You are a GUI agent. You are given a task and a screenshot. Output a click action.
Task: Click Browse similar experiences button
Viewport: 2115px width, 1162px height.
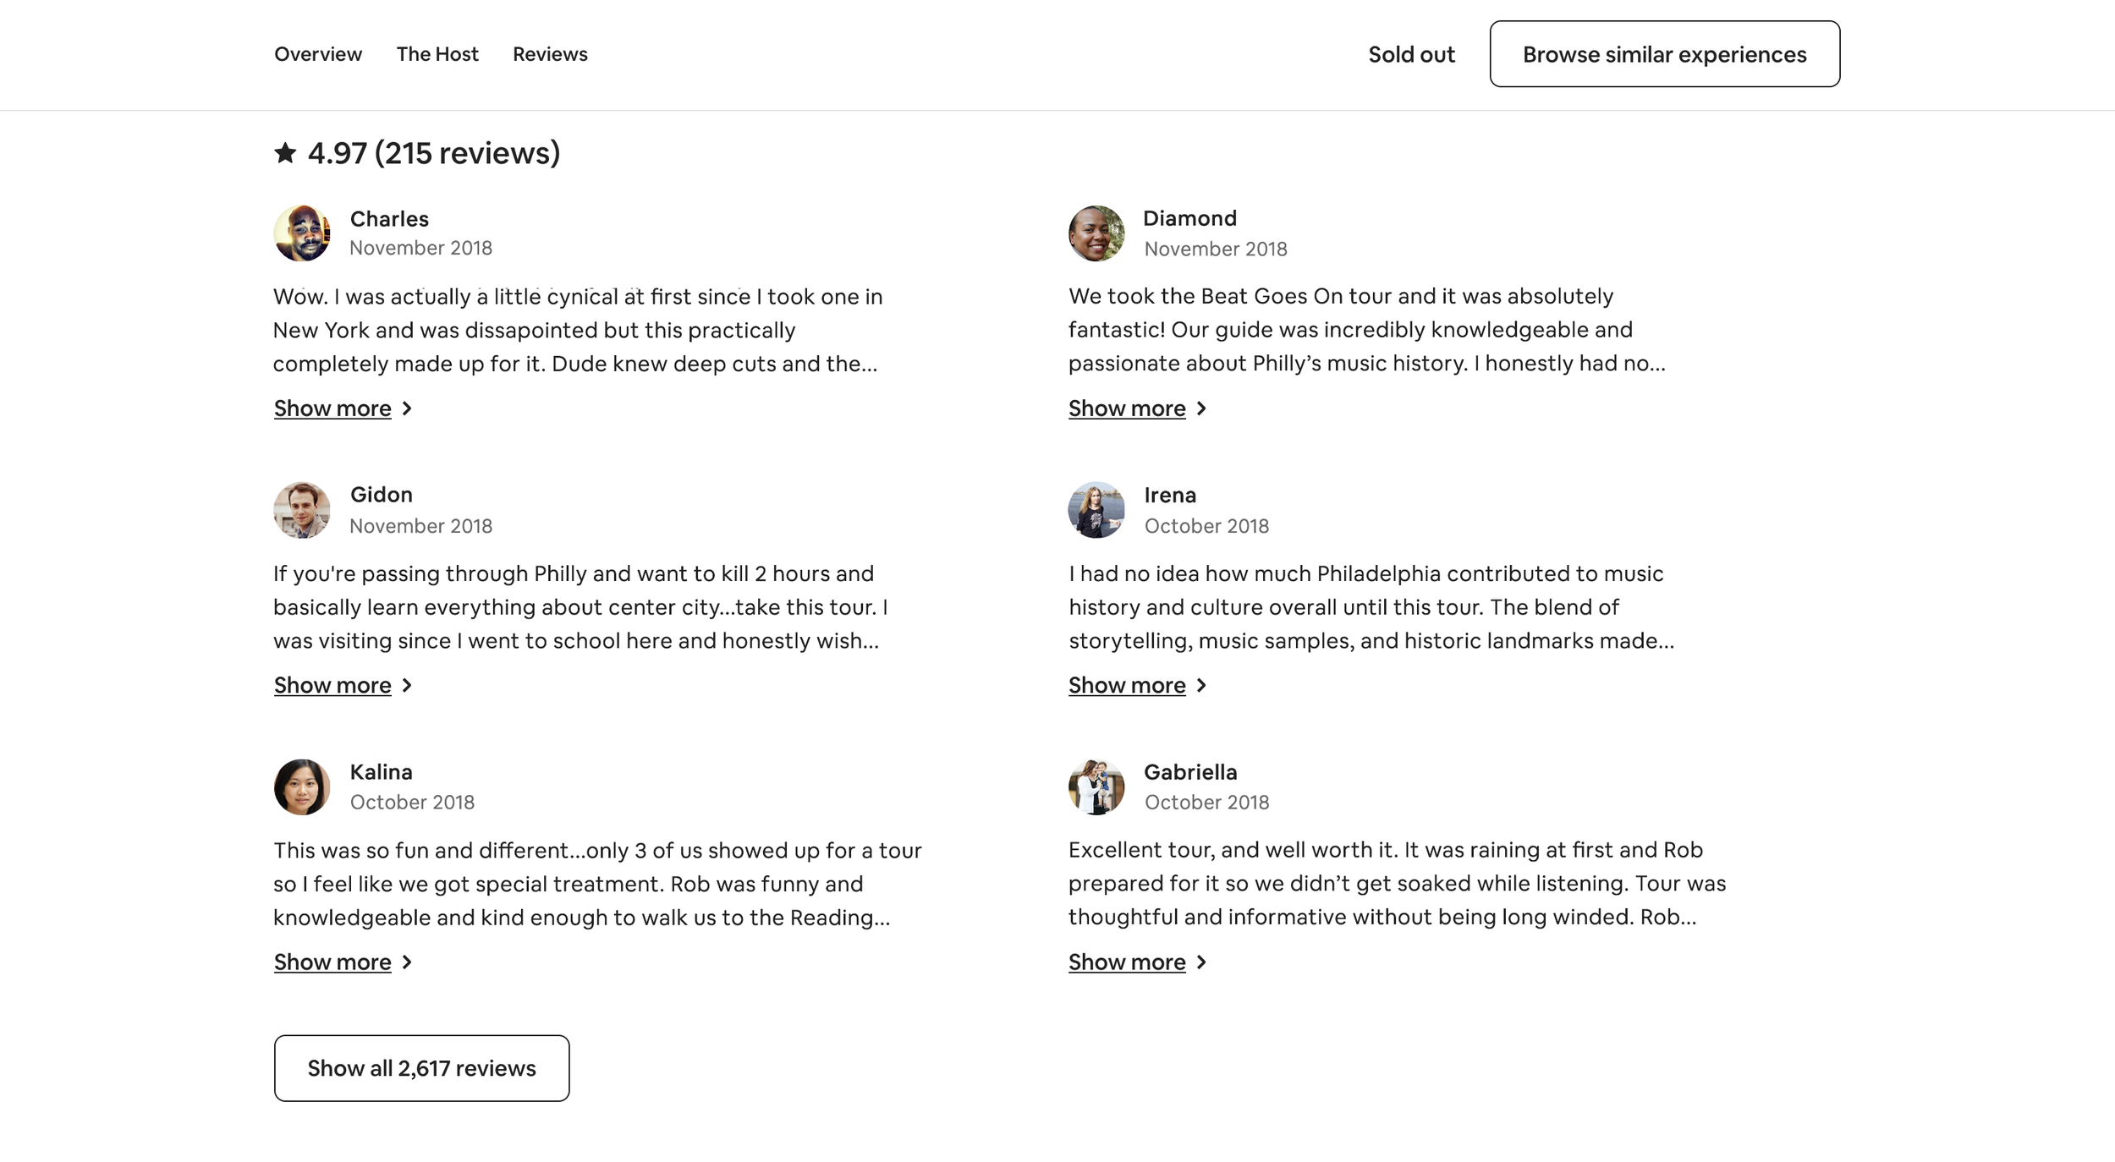[1664, 54]
